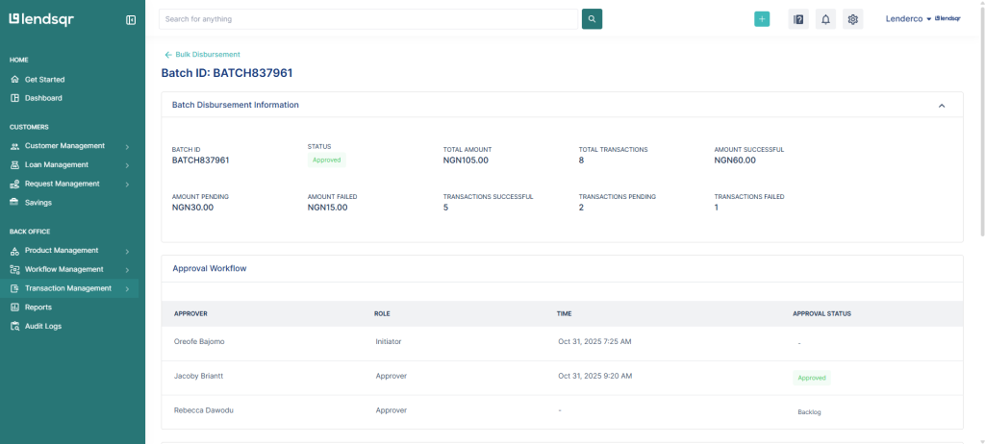Click the back arrow beside Bulk Disbursement
Viewport: 985px width, 444px height.
[168, 55]
